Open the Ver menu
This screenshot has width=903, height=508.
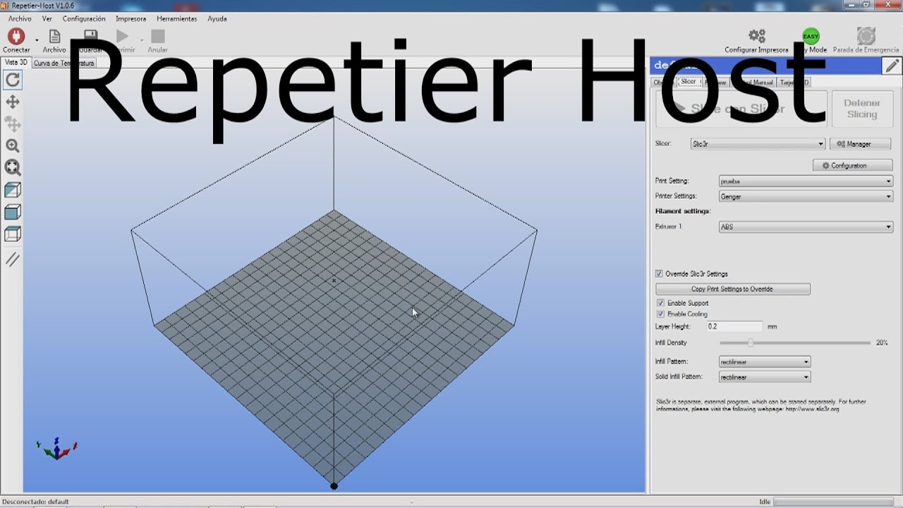pyautogui.click(x=47, y=19)
